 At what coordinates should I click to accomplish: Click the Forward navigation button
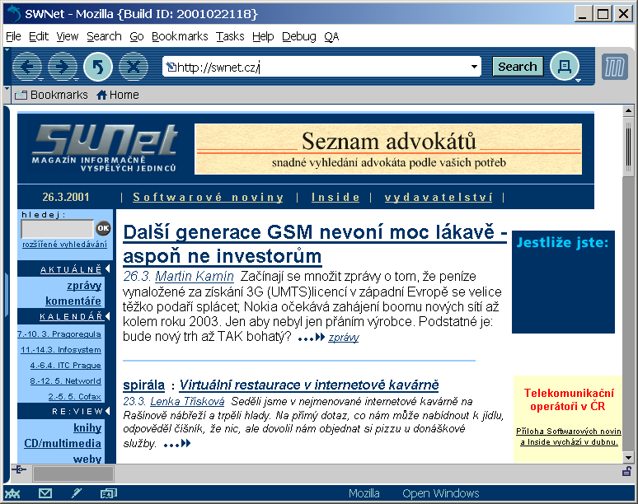pyautogui.click(x=62, y=66)
